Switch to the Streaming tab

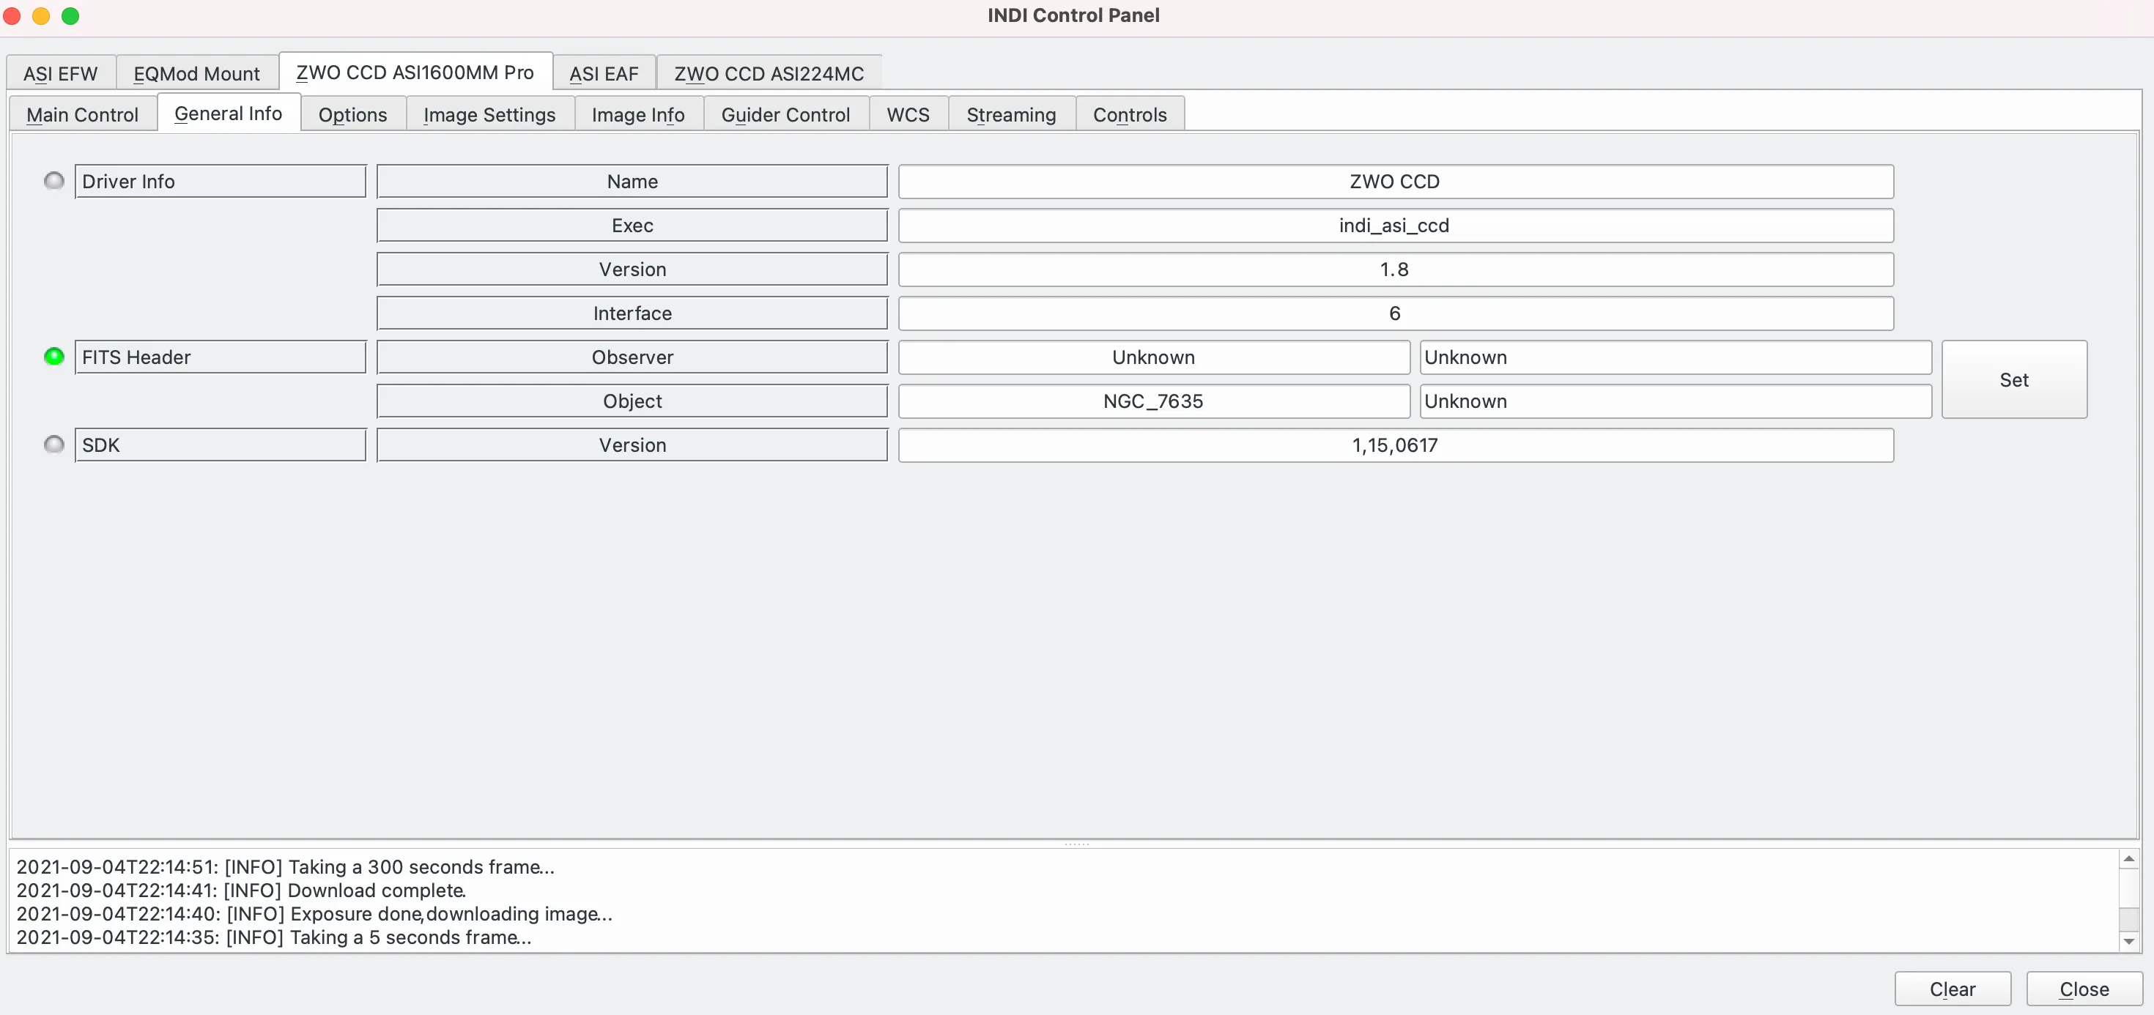pos(1011,114)
